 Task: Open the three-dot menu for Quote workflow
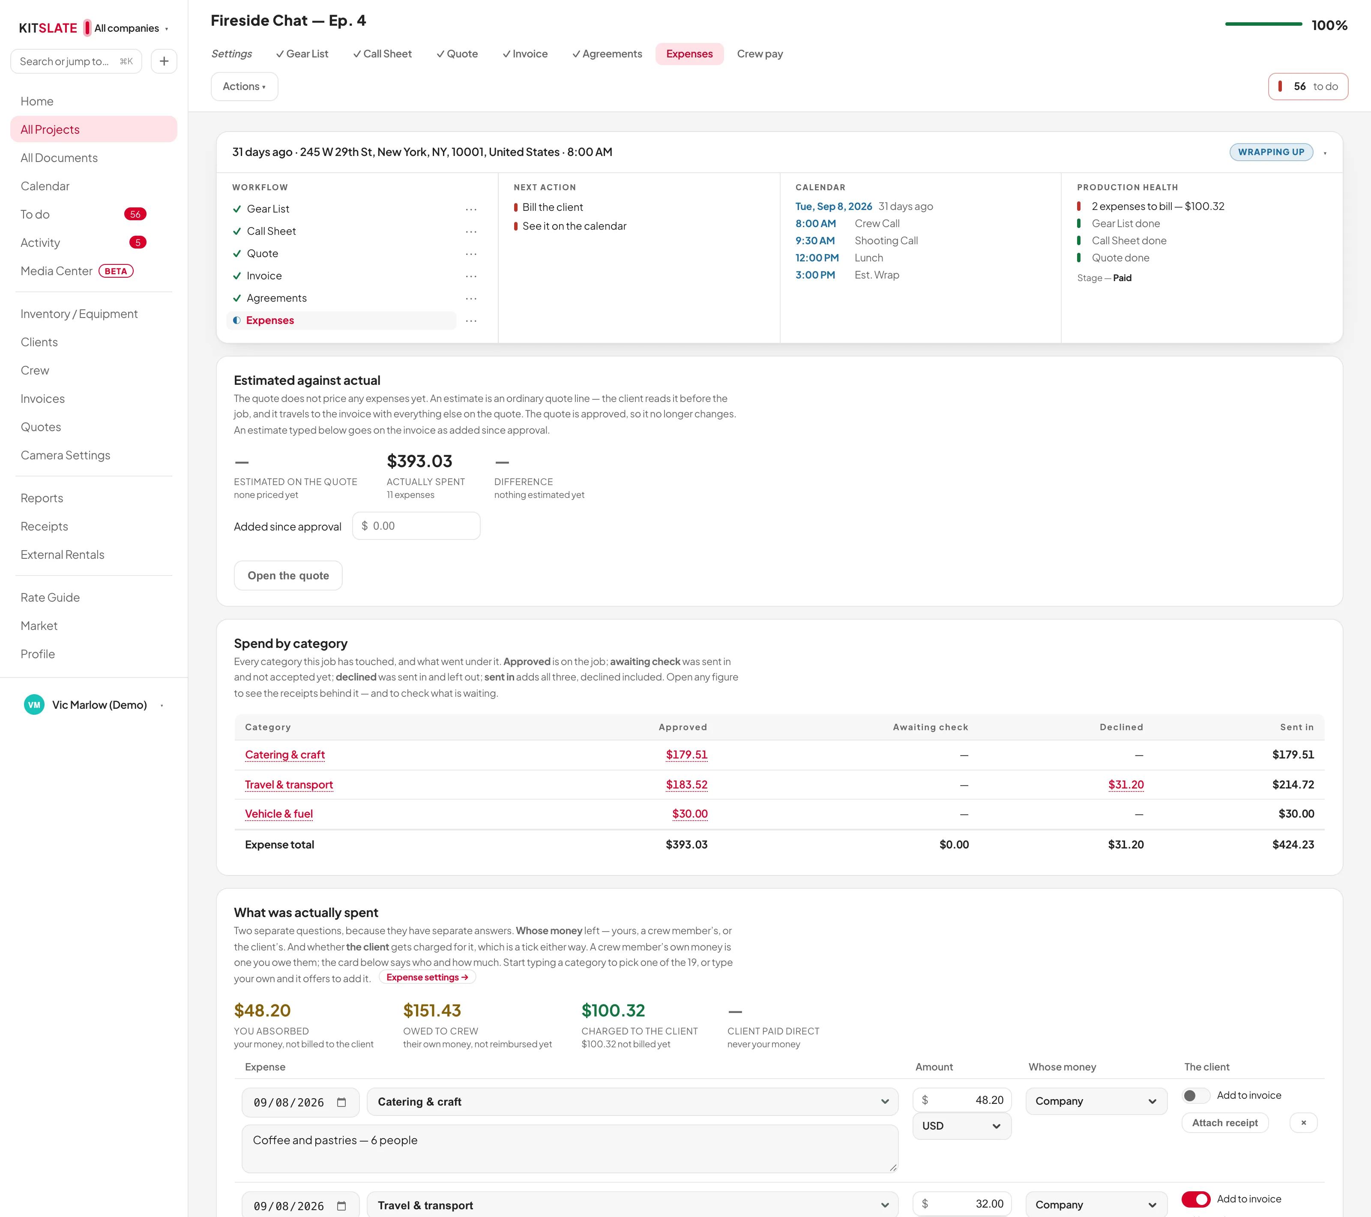pos(471,254)
